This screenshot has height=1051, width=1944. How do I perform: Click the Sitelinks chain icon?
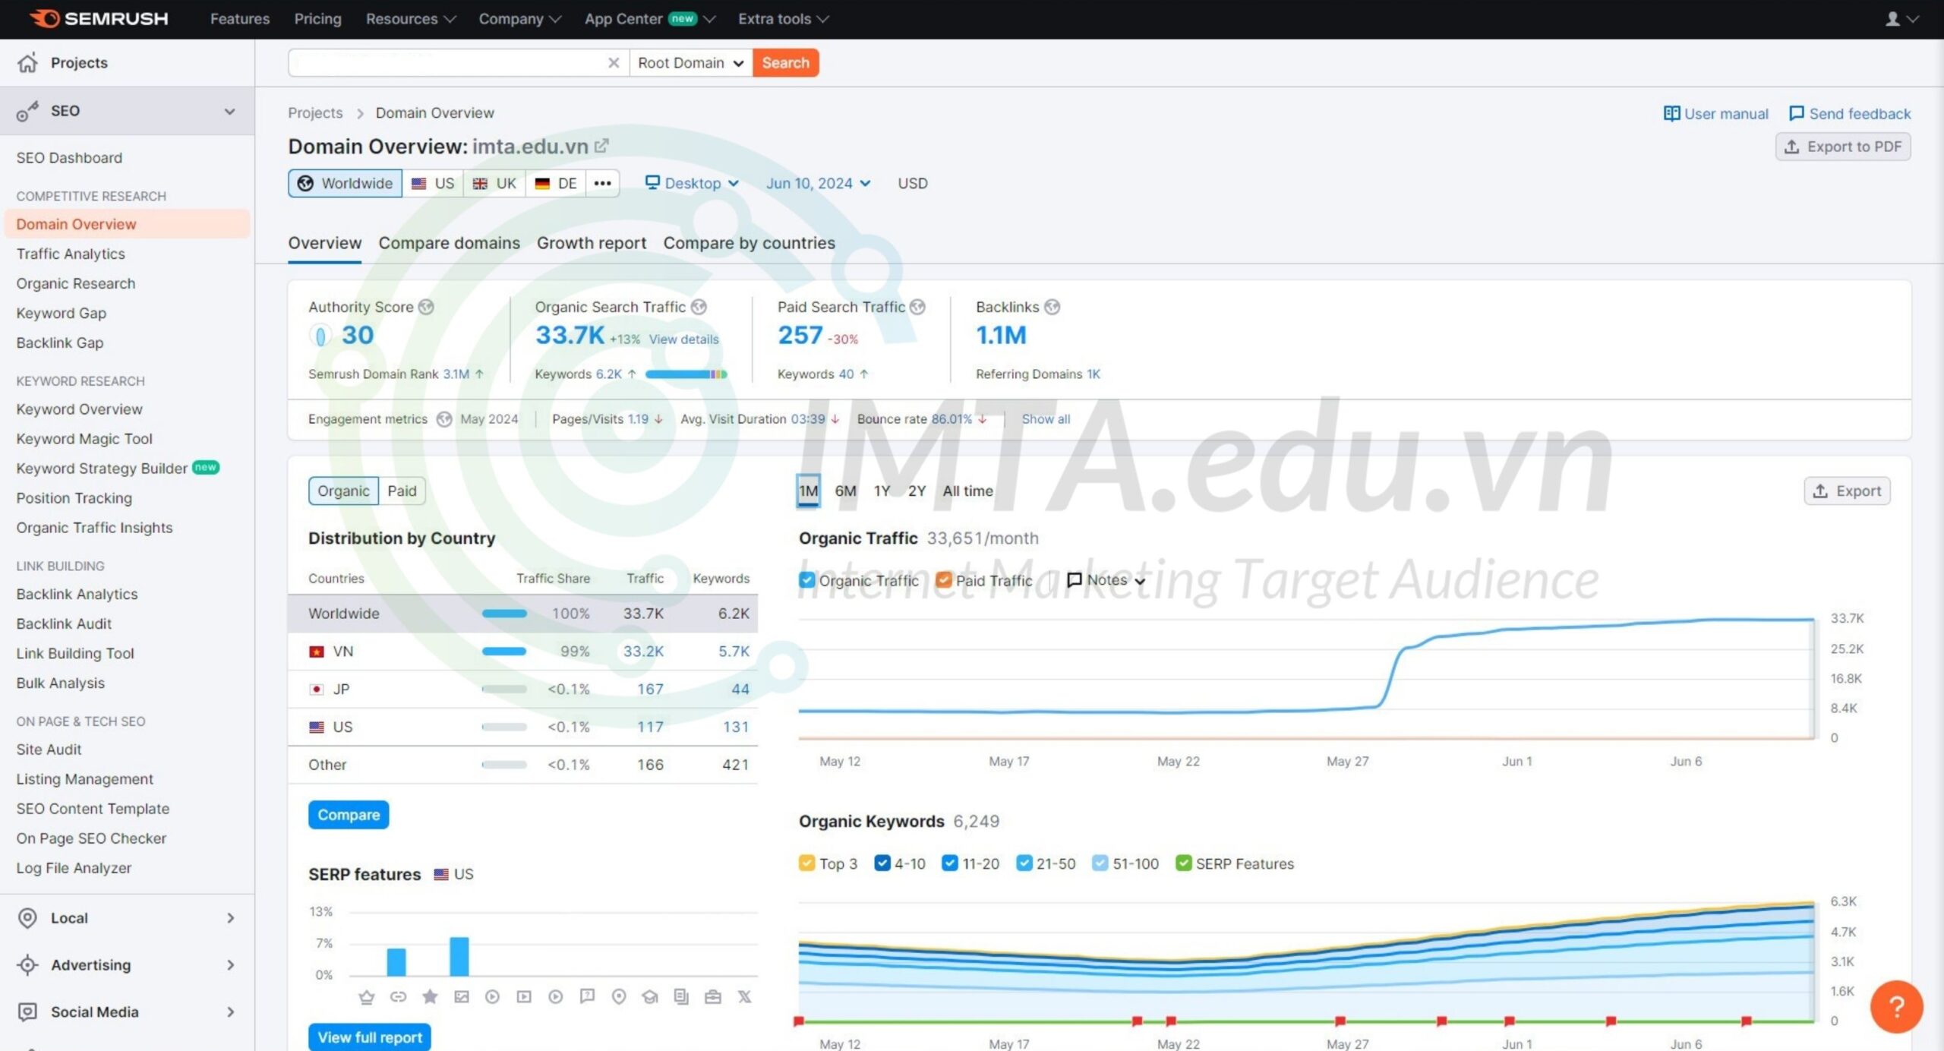398,996
